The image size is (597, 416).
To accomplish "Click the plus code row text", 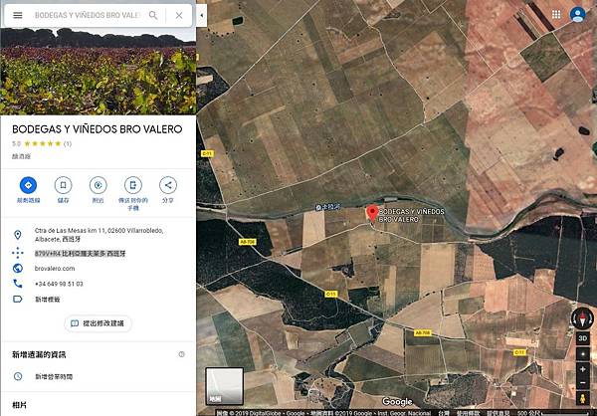I will tap(80, 254).
